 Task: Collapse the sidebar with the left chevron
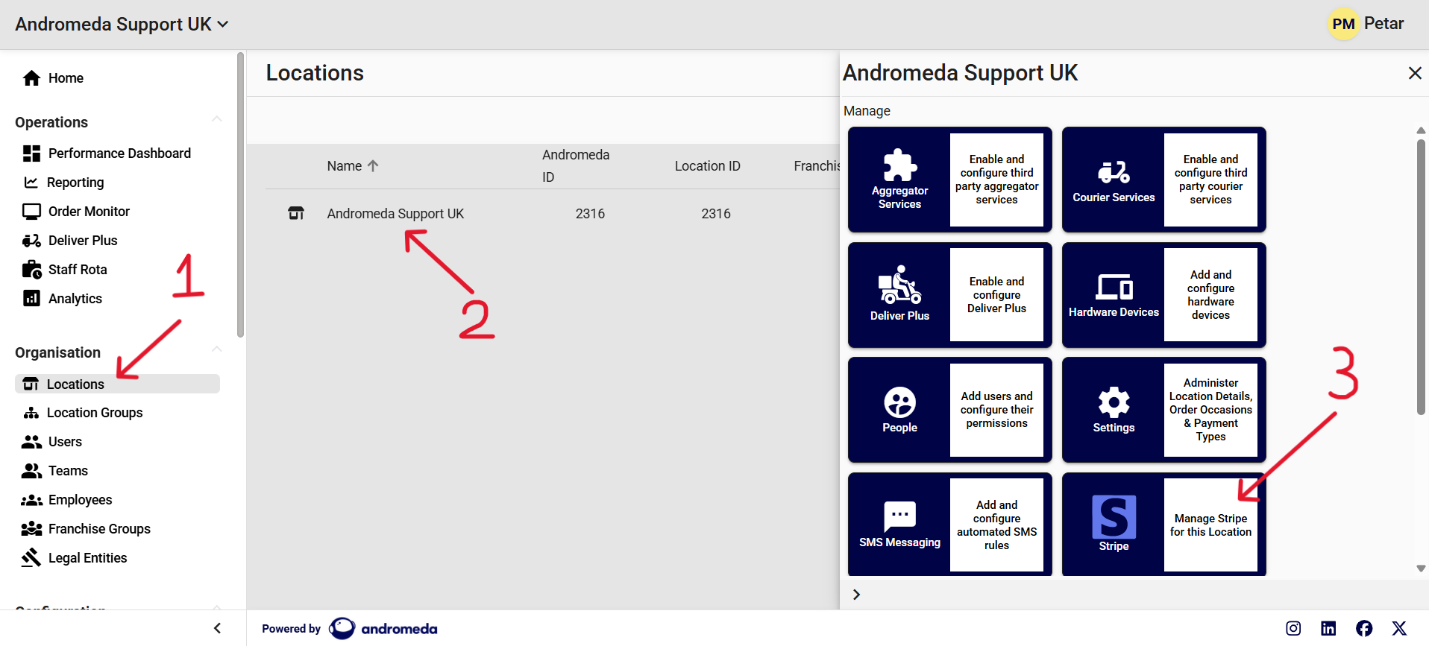coord(217,628)
